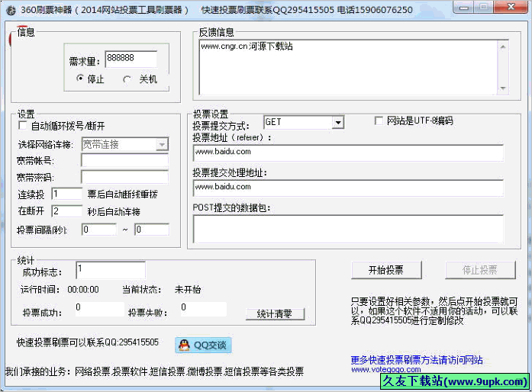Image resolution: width=532 pixels, height=392 pixels.
Task: Click the 停止投票 button
Action: [480, 270]
